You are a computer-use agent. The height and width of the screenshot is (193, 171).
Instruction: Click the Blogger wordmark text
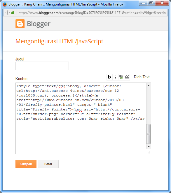click(39, 24)
